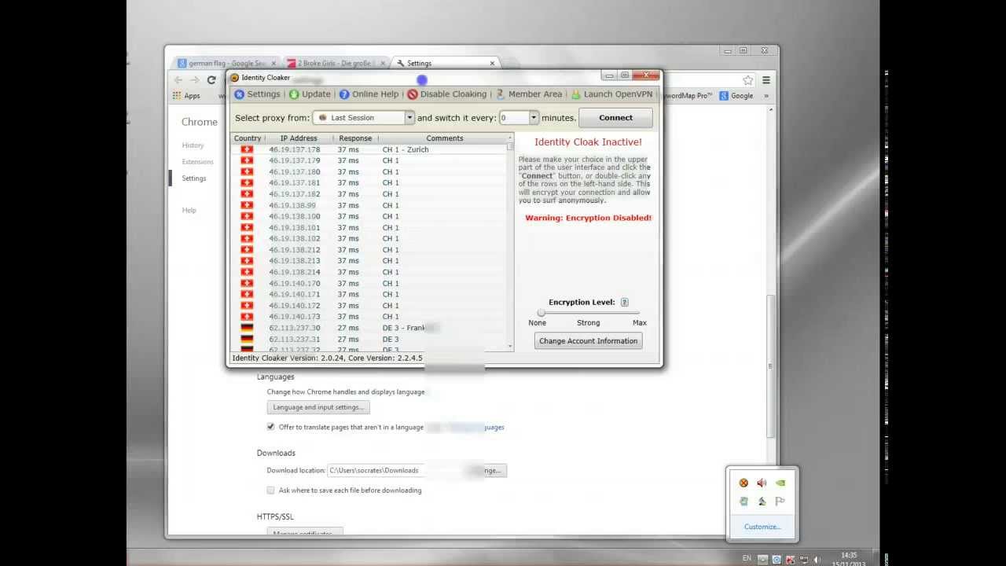Image resolution: width=1006 pixels, height=566 pixels.
Task: Select proxy row 46.19.140.170
Action: point(369,283)
